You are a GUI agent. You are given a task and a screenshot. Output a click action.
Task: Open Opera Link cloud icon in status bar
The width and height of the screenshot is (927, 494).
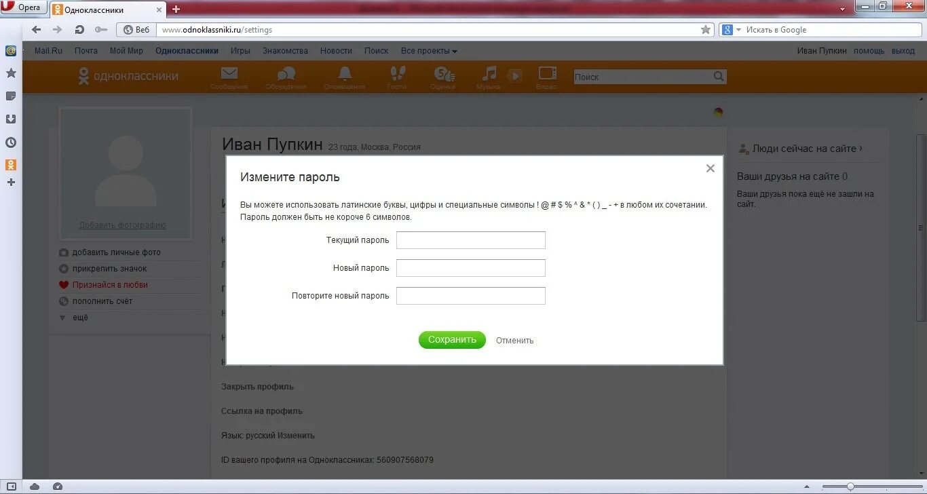click(35, 487)
